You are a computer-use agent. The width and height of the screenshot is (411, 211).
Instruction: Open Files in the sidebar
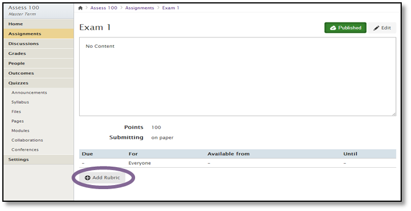coord(16,111)
